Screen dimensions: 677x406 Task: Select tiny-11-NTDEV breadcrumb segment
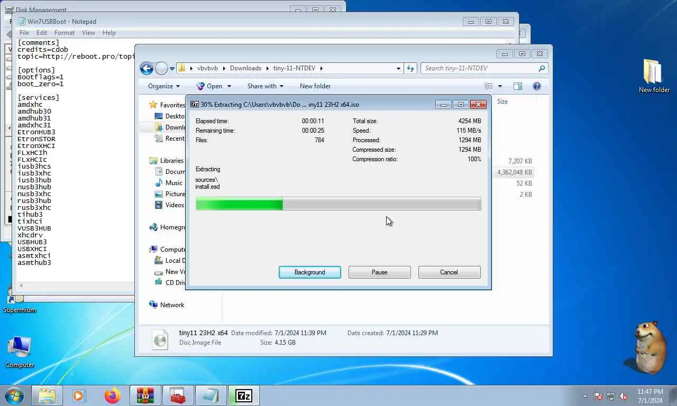coord(295,68)
